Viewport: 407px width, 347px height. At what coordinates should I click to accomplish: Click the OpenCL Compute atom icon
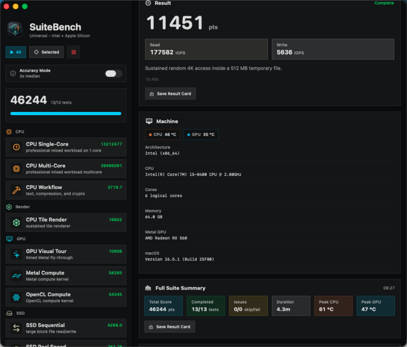(x=16, y=297)
